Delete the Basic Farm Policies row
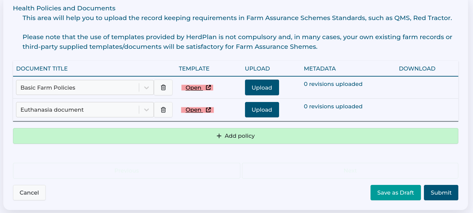 163,88
